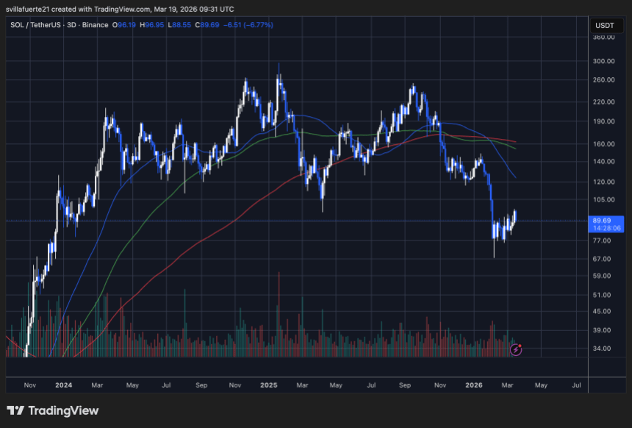Open the USDT currency dropdown
632x428 pixels.
point(608,24)
